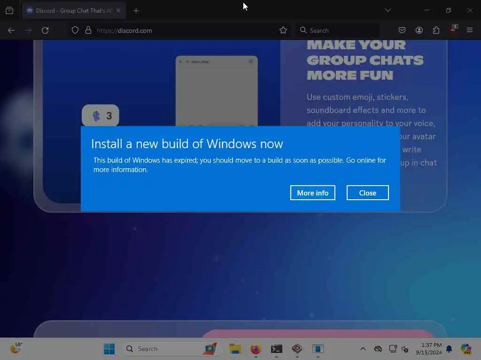Click the padlock site security icon
Viewport: 481px width, 360px height.
coord(88,30)
